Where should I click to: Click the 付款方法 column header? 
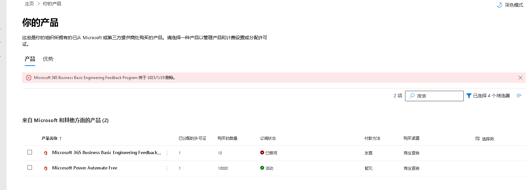(372, 138)
